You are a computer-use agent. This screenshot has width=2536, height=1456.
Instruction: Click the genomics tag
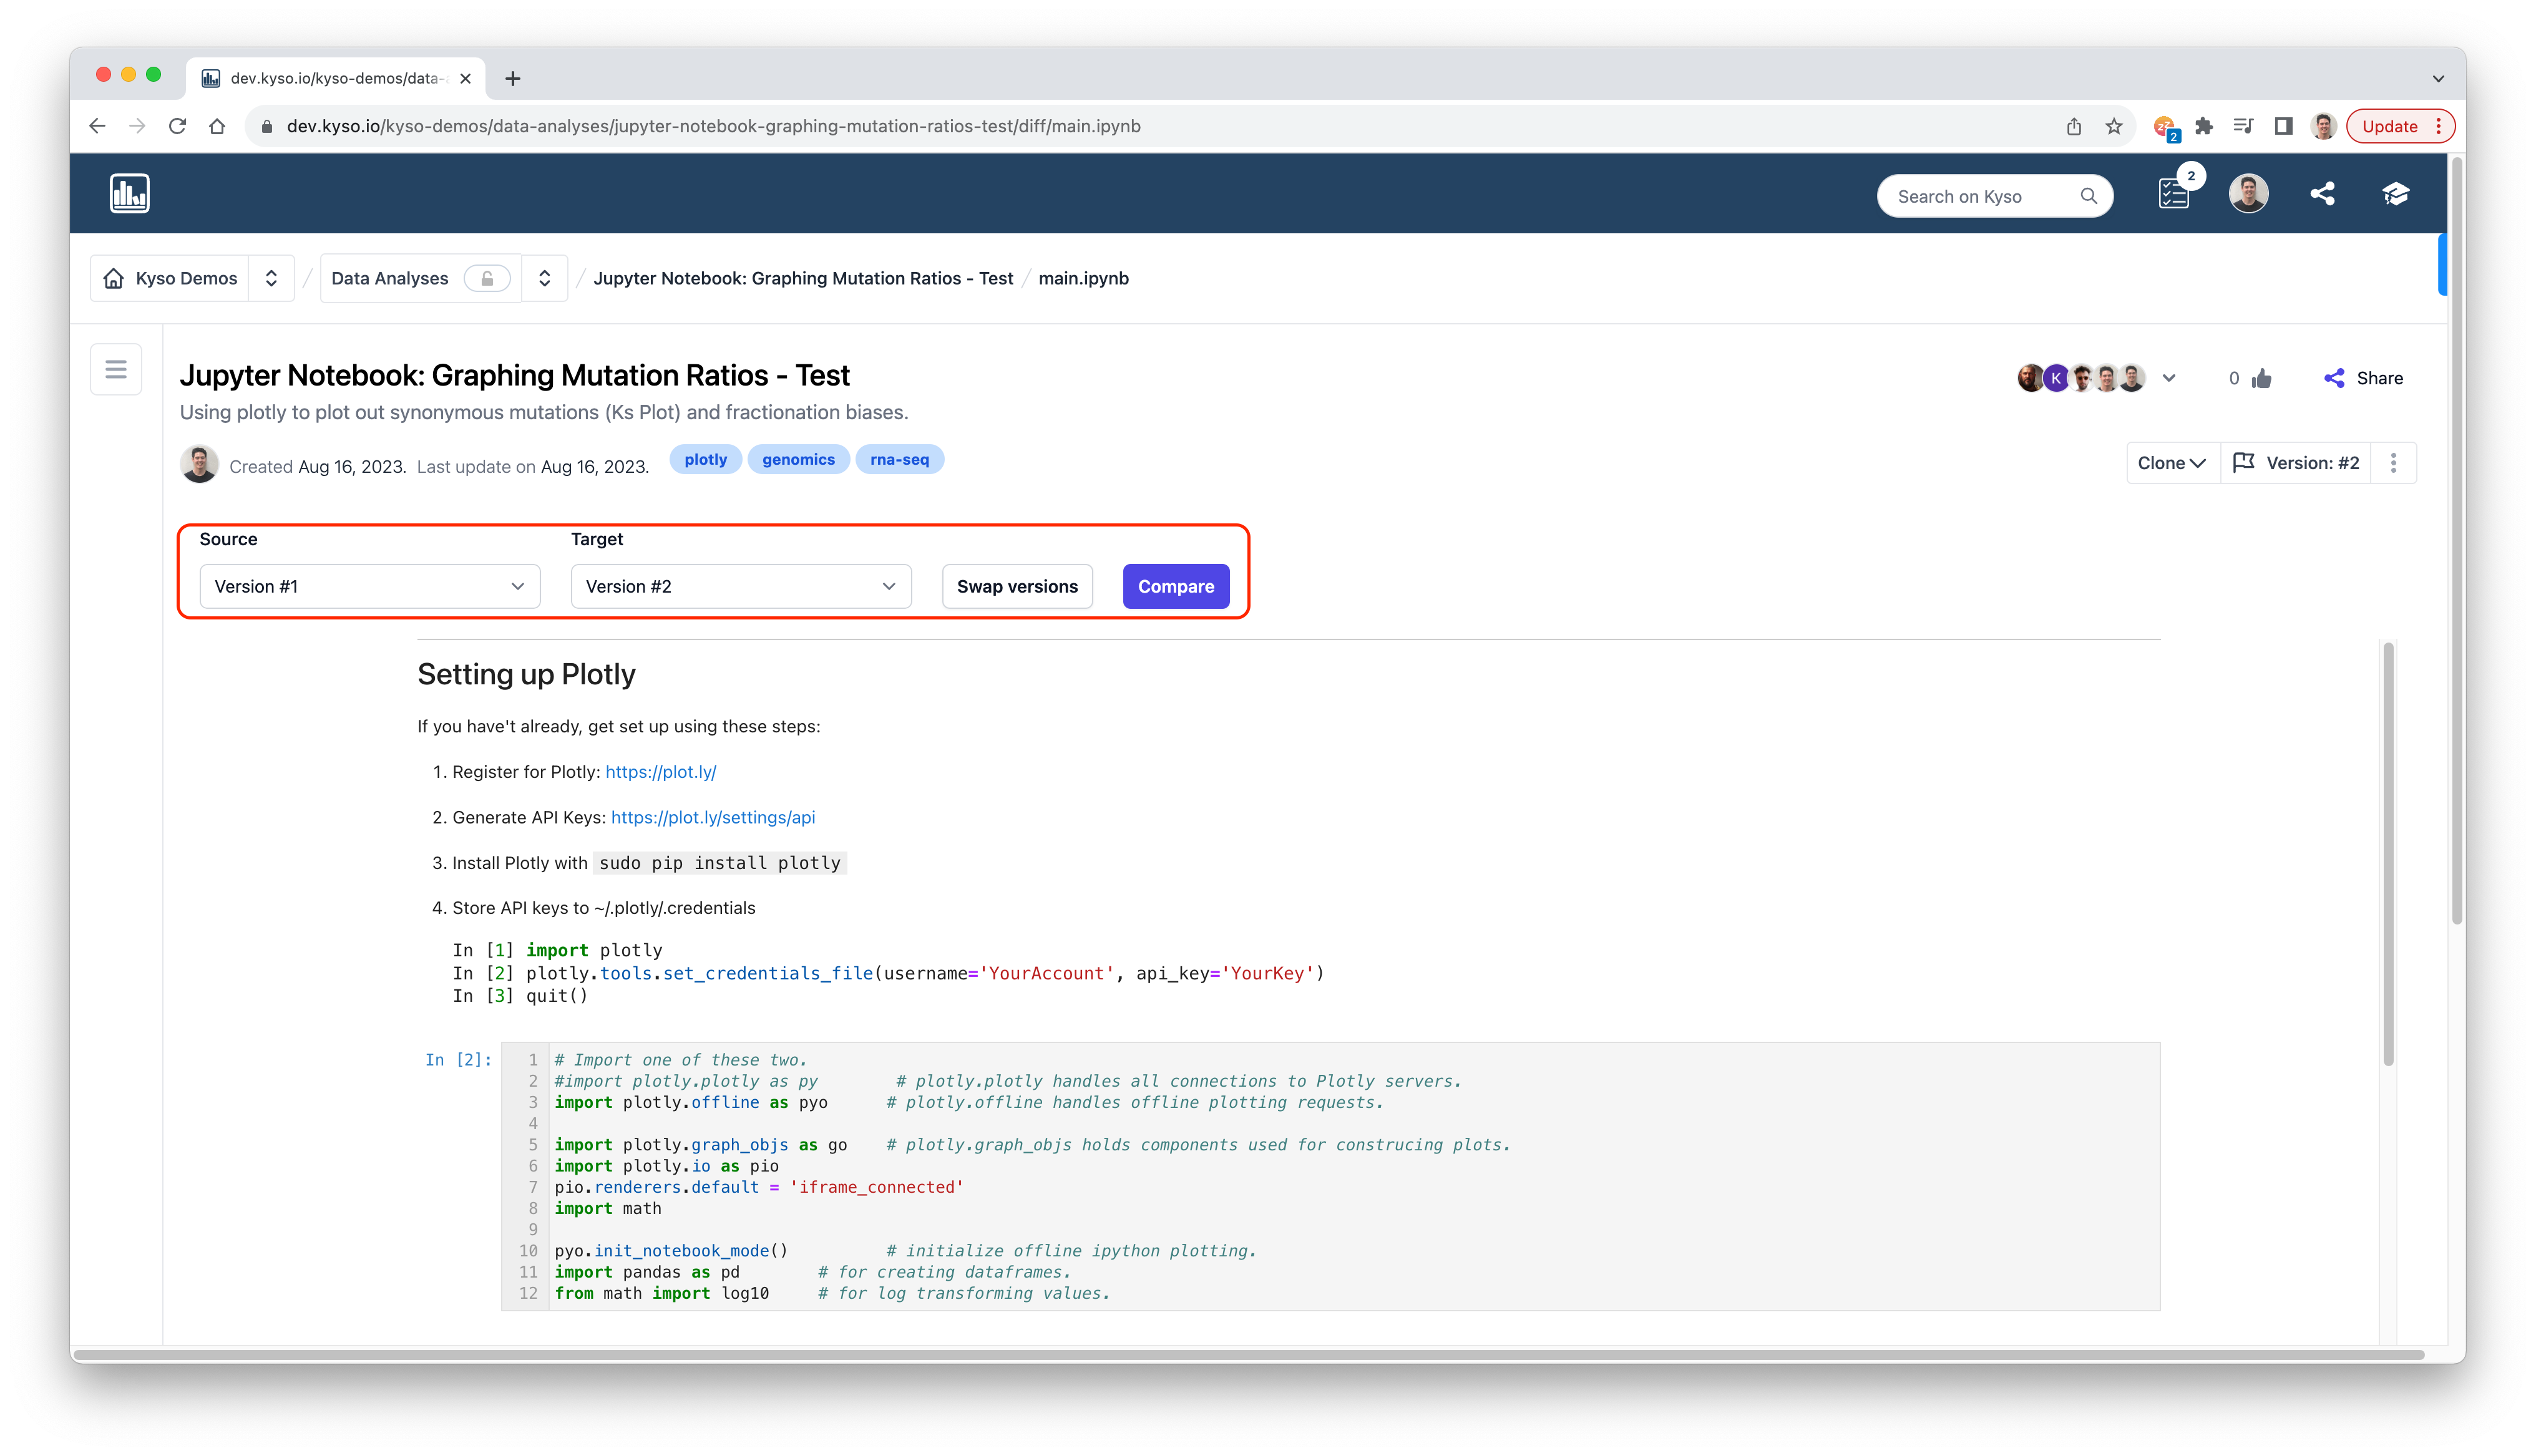798,459
